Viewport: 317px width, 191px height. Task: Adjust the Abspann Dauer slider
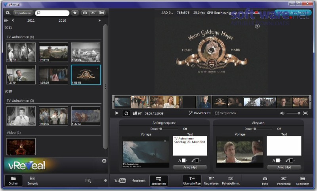pos(263,129)
